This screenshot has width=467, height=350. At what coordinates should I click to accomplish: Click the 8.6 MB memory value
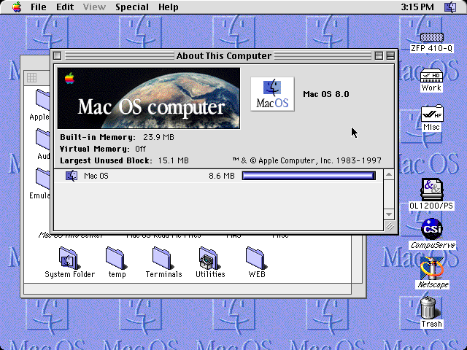coord(222,176)
